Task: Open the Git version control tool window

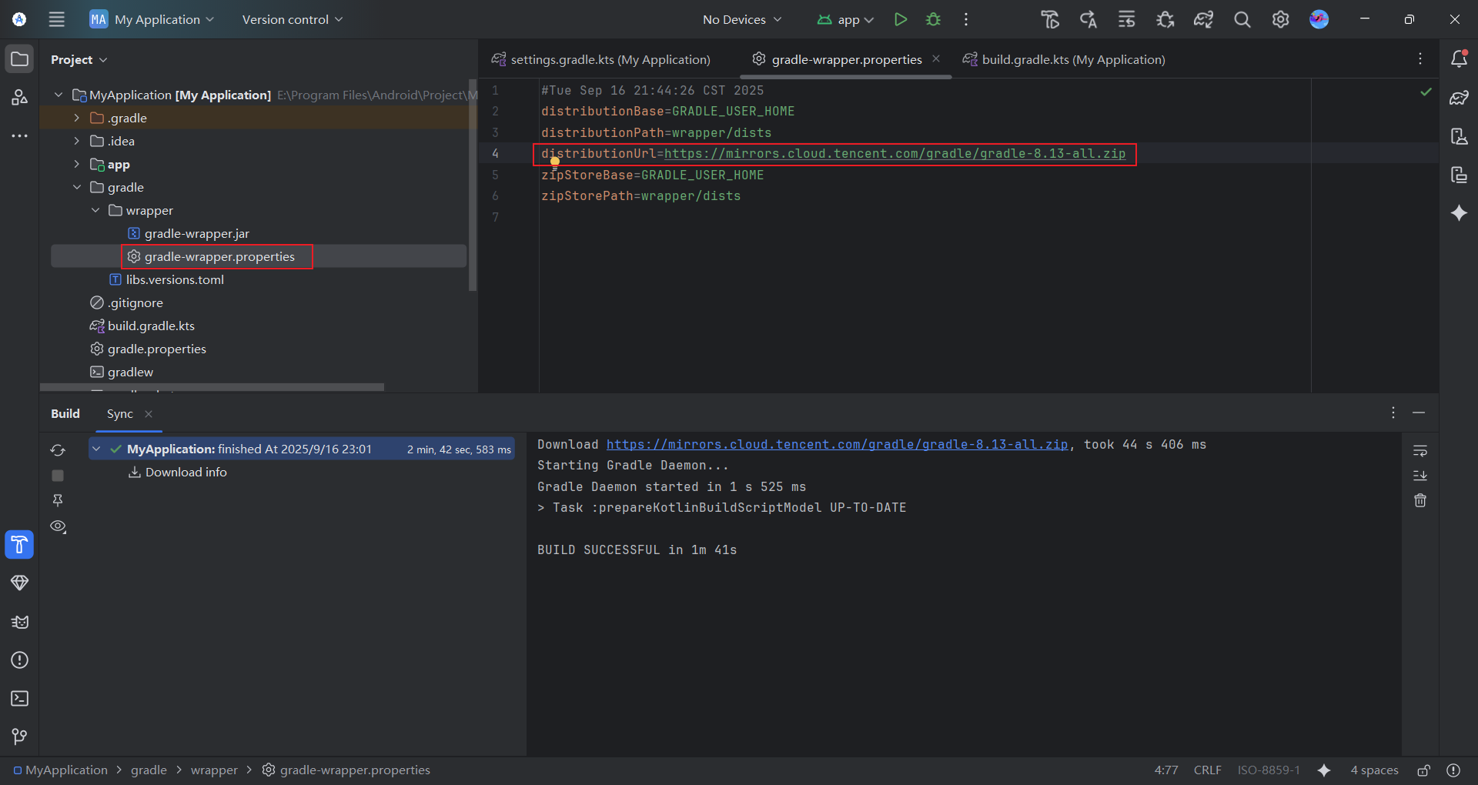Action: coord(19,737)
